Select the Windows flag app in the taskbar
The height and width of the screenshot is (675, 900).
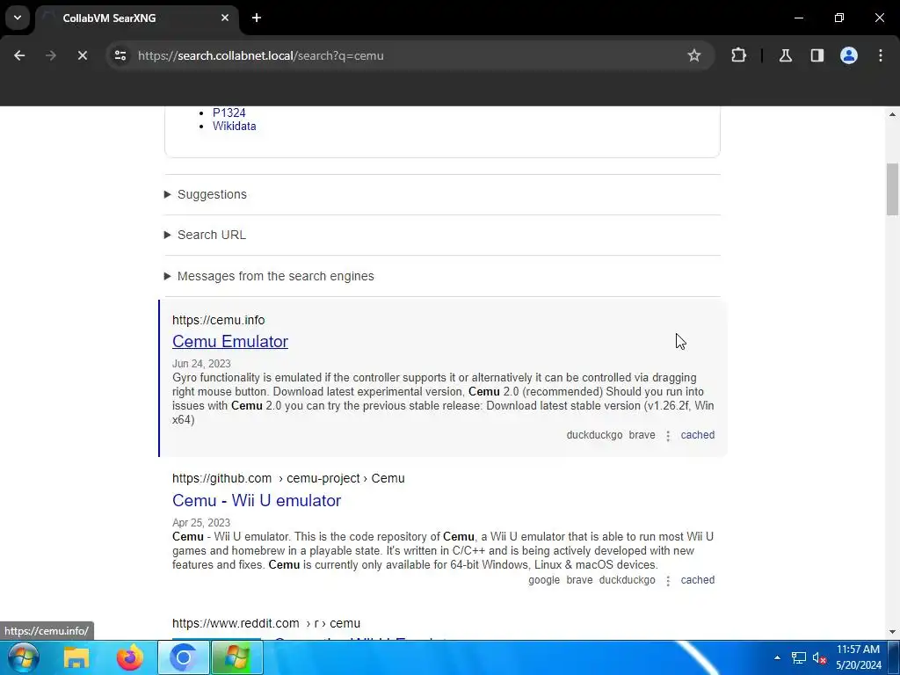(x=237, y=657)
